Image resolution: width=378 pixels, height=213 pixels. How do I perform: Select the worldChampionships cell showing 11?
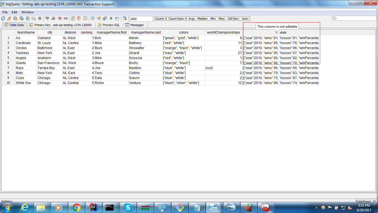click(223, 43)
